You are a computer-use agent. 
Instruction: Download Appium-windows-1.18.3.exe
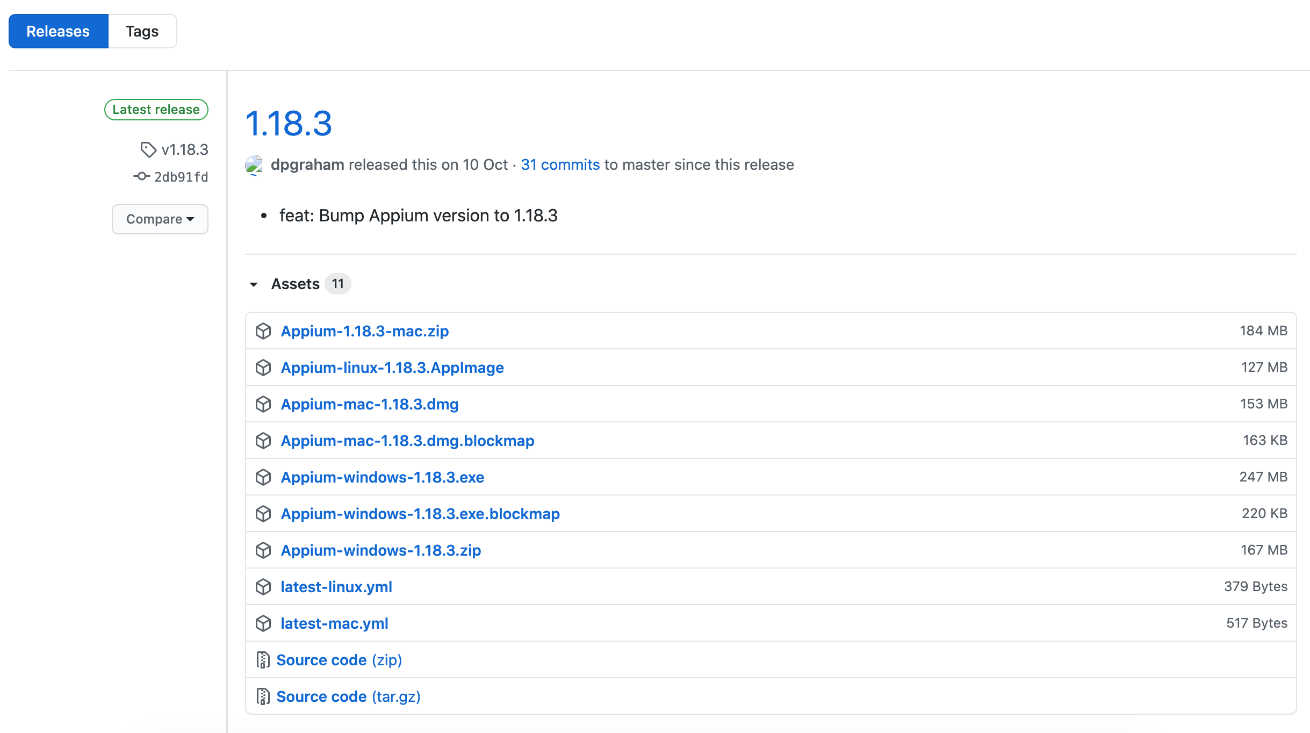(383, 477)
